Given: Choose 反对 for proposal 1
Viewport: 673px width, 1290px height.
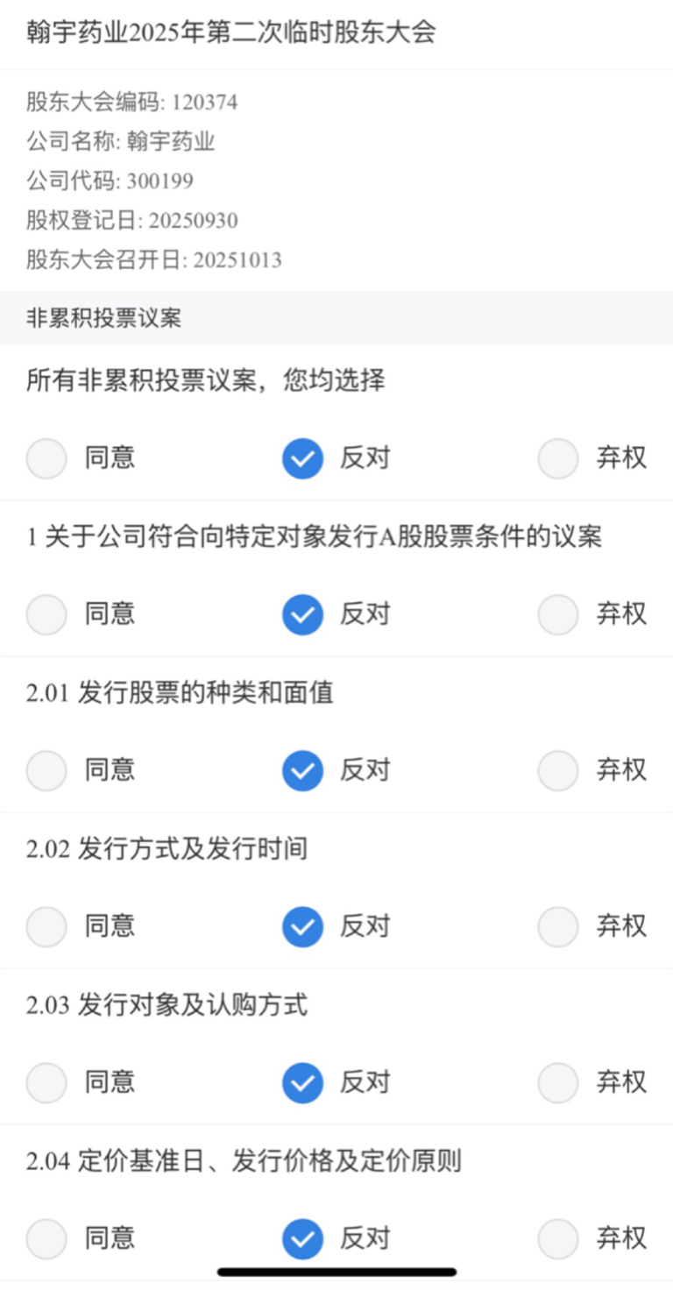Looking at the screenshot, I should click(x=302, y=614).
